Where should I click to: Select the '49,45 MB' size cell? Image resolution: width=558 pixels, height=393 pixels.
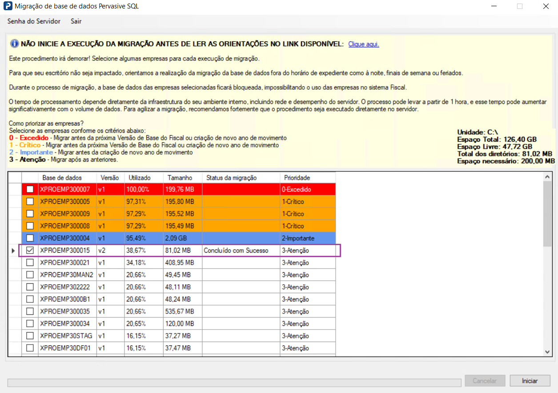tap(182, 275)
